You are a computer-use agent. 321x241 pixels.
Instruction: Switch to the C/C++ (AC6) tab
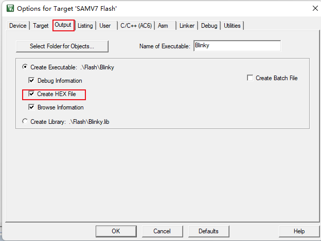(x=136, y=26)
